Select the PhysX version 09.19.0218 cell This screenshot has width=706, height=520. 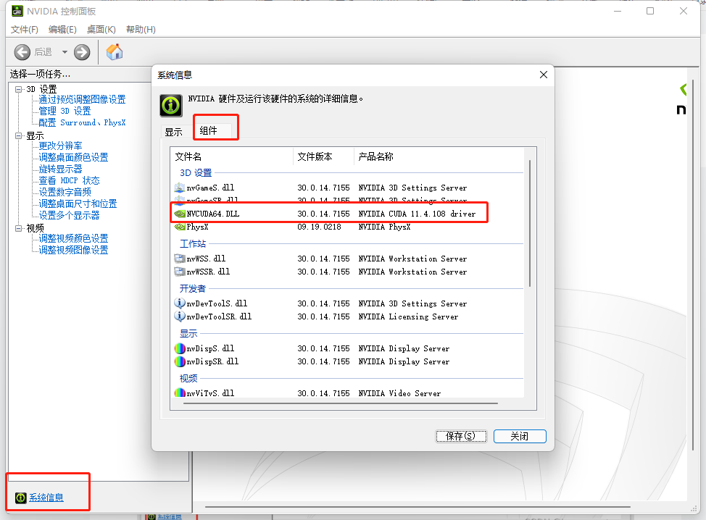click(x=319, y=227)
